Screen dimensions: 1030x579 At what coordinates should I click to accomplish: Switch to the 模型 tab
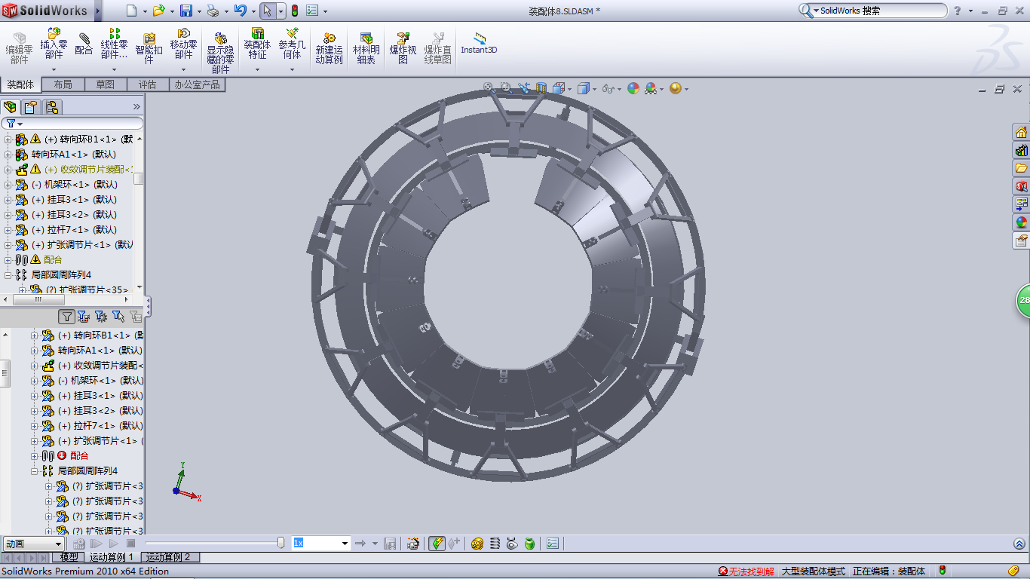coord(69,557)
